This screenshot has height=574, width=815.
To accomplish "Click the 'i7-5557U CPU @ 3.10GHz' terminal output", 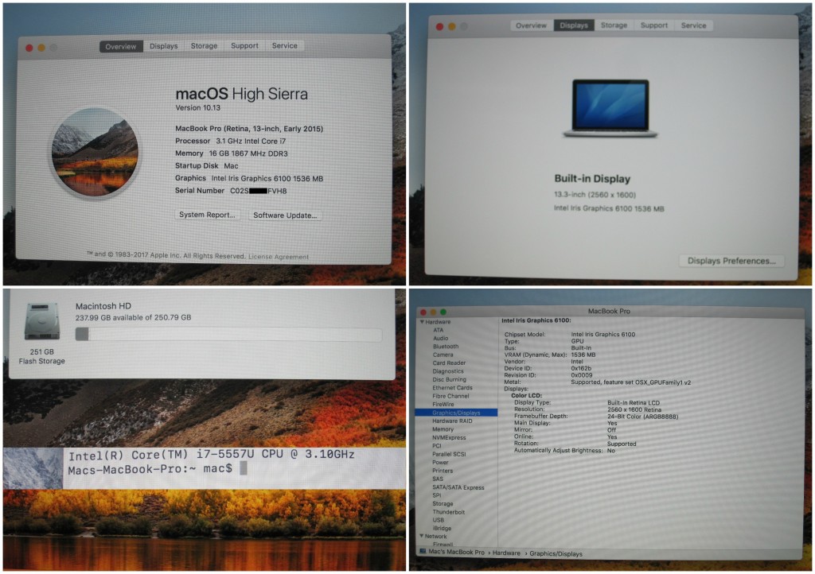I will pos(275,455).
